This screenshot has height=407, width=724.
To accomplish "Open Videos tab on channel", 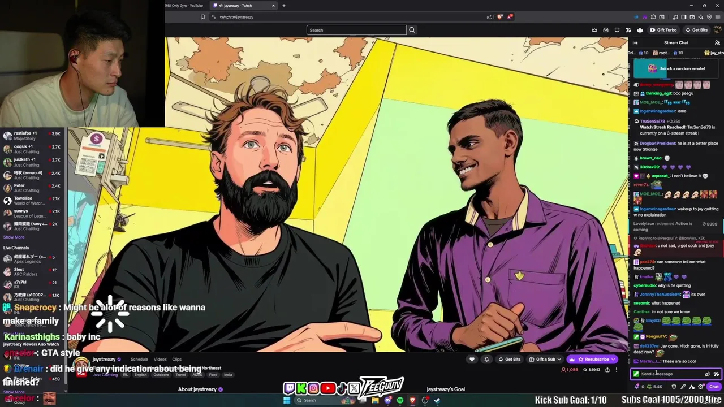I will pyautogui.click(x=160, y=359).
